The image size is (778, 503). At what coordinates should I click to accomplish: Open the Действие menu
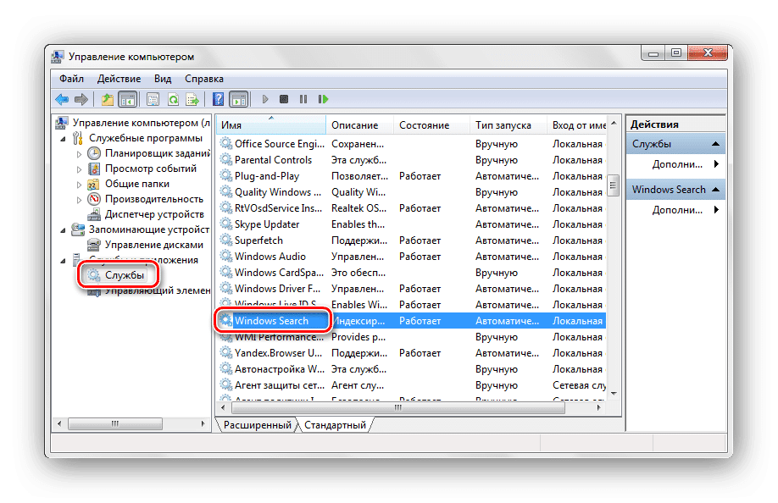tap(119, 79)
